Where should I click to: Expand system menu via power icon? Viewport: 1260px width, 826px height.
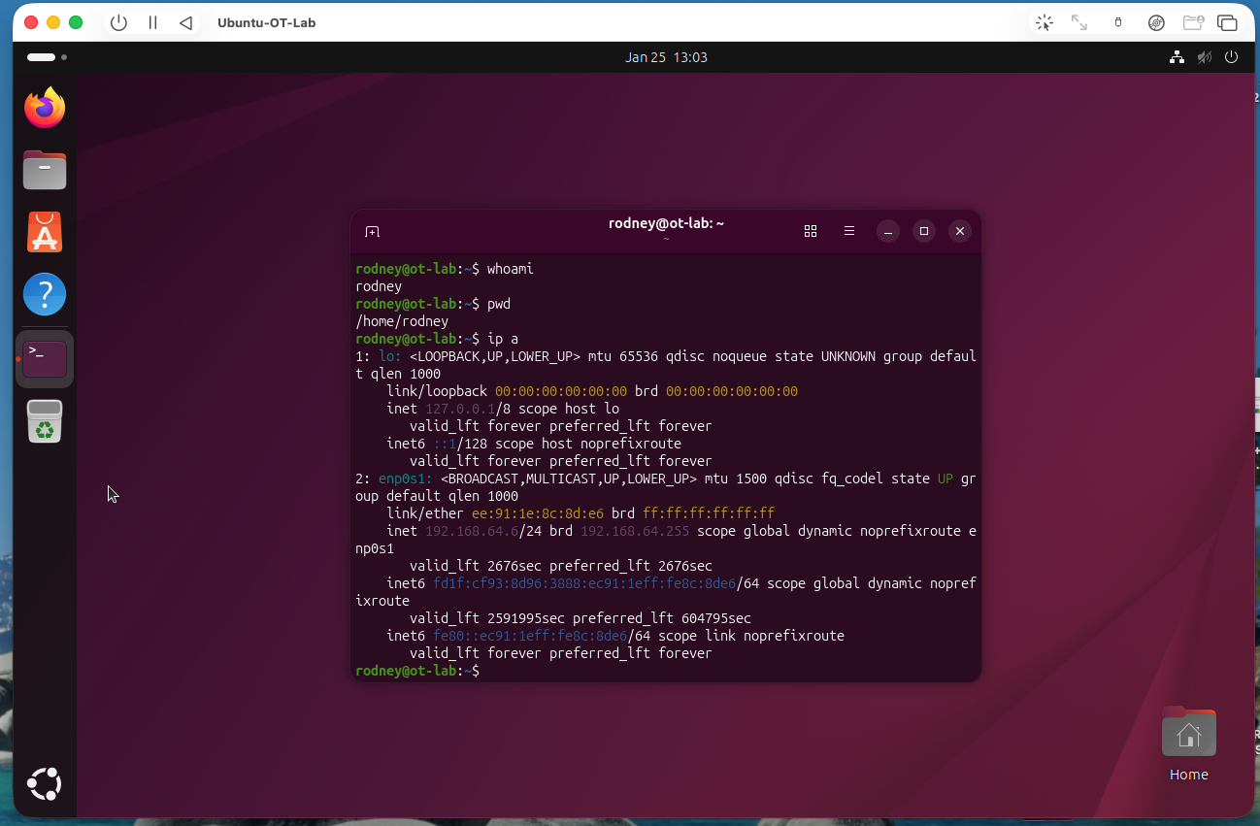tap(1231, 57)
